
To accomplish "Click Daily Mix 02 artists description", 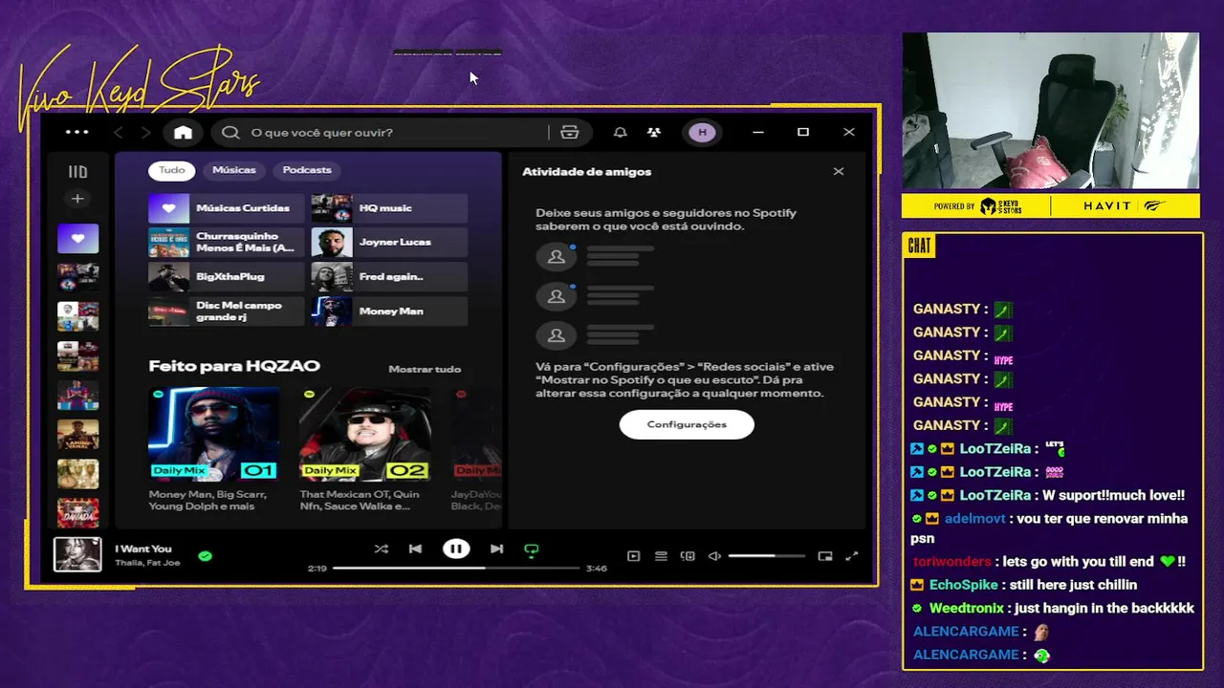I will (x=360, y=500).
